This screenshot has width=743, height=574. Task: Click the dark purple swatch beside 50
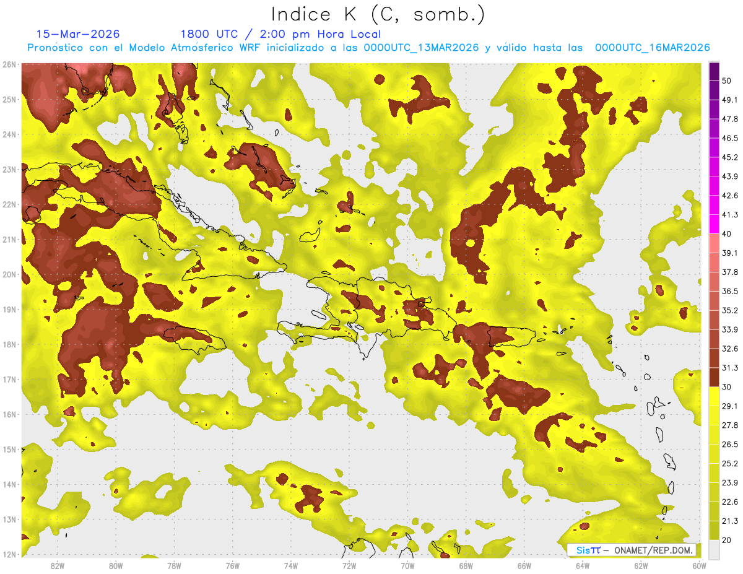714,72
